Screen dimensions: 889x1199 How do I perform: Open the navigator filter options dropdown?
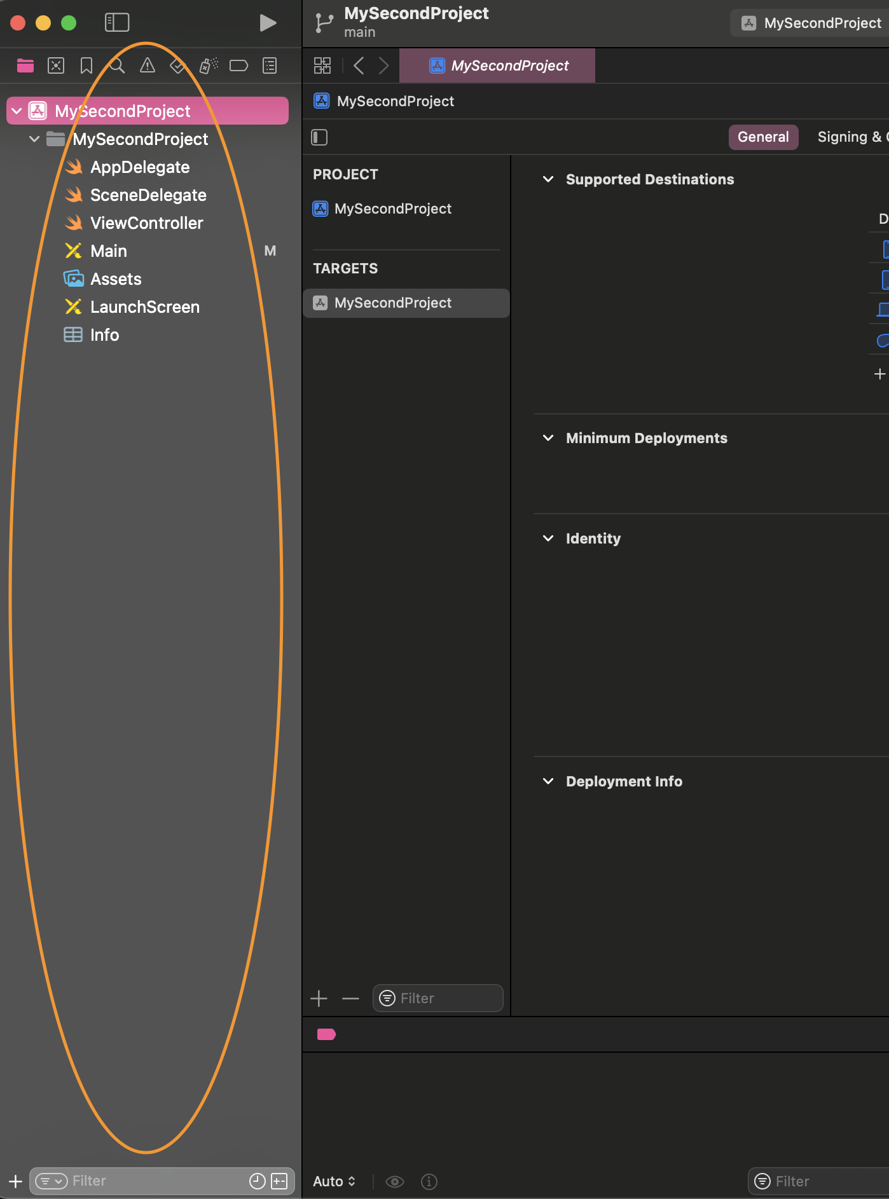tap(51, 1181)
